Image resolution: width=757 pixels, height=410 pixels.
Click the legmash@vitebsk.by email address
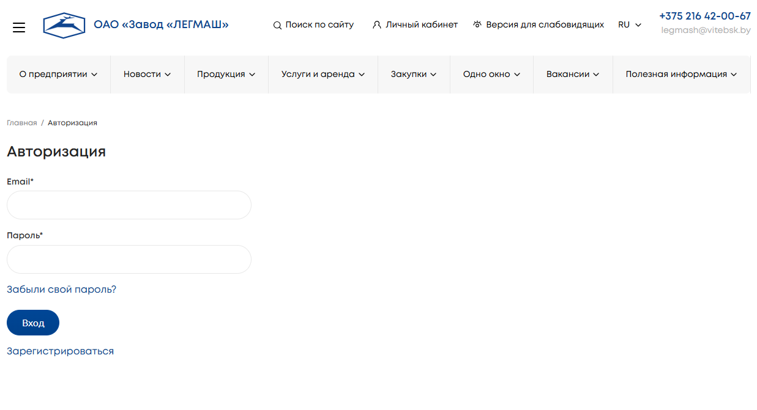click(x=706, y=30)
